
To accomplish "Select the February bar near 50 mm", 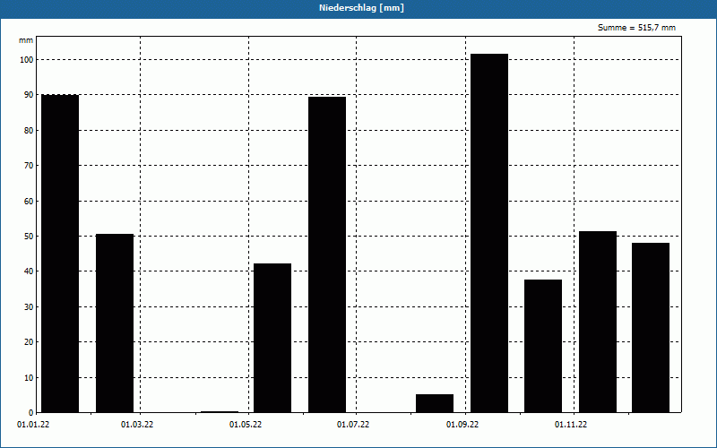I will [115, 323].
